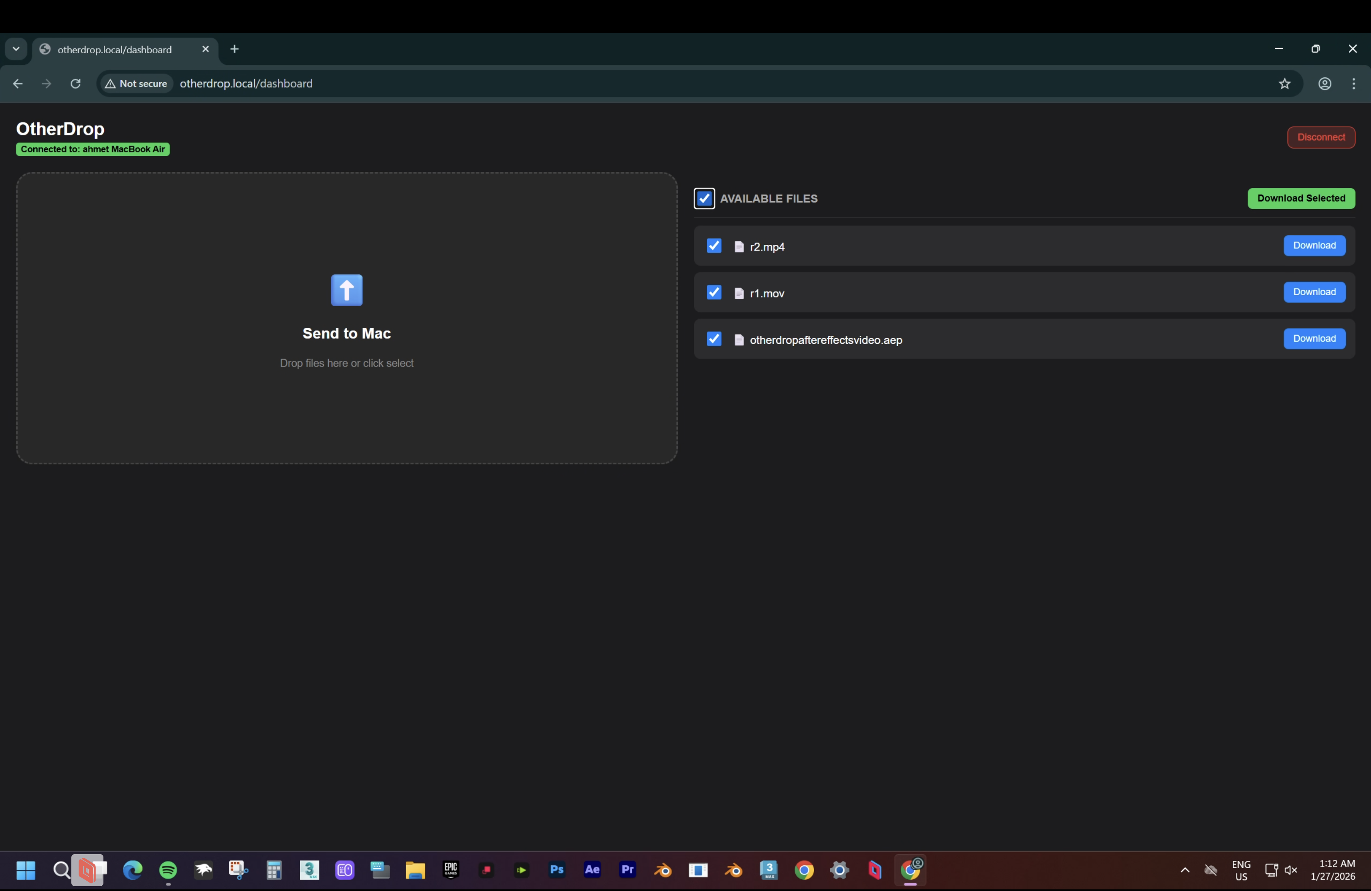The image size is (1371, 891).
Task: Open Spotify from the taskbar
Action: pyautogui.click(x=168, y=870)
